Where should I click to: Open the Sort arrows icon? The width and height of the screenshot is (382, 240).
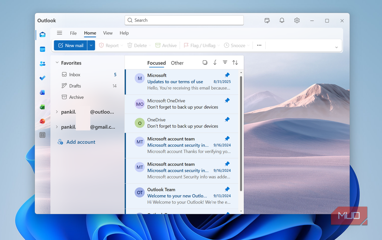coord(235,63)
